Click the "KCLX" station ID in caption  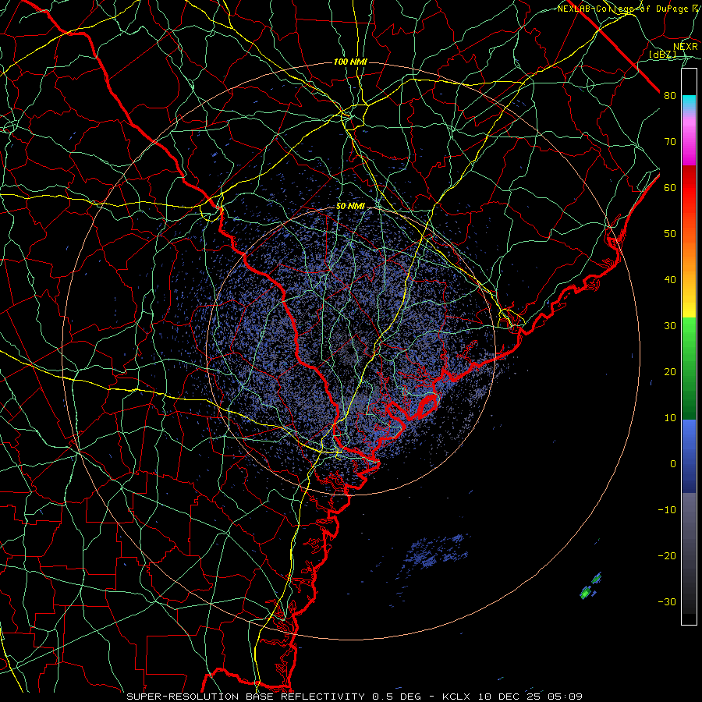456,697
